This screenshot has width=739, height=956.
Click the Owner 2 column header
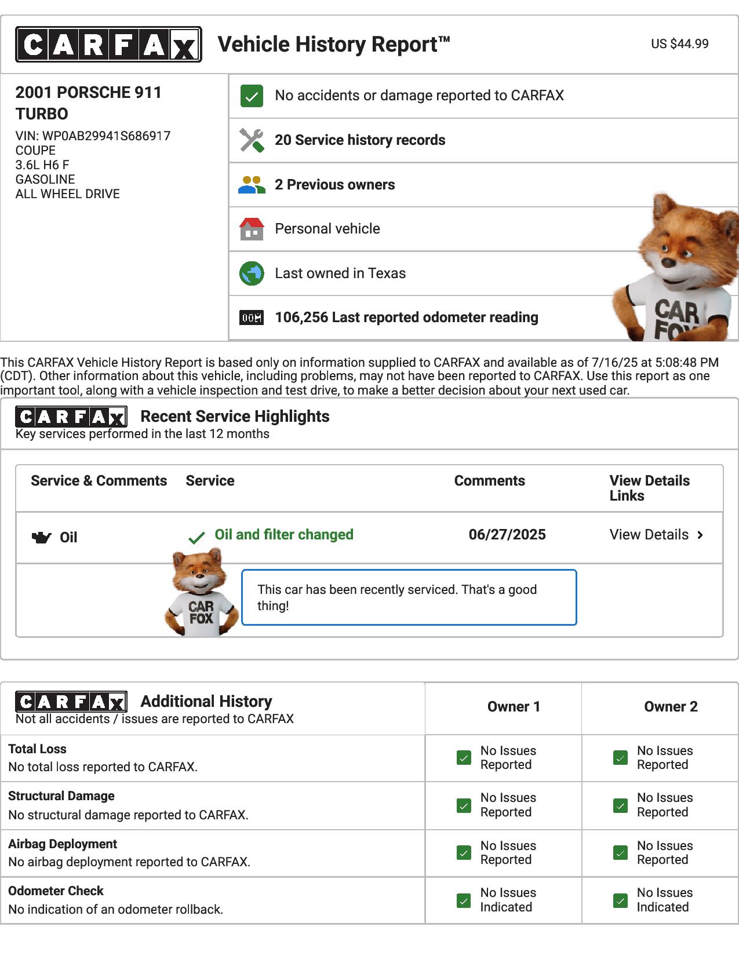pos(671,707)
